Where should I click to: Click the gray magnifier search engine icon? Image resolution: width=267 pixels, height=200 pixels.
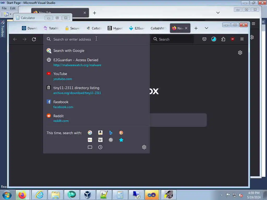click(111, 140)
